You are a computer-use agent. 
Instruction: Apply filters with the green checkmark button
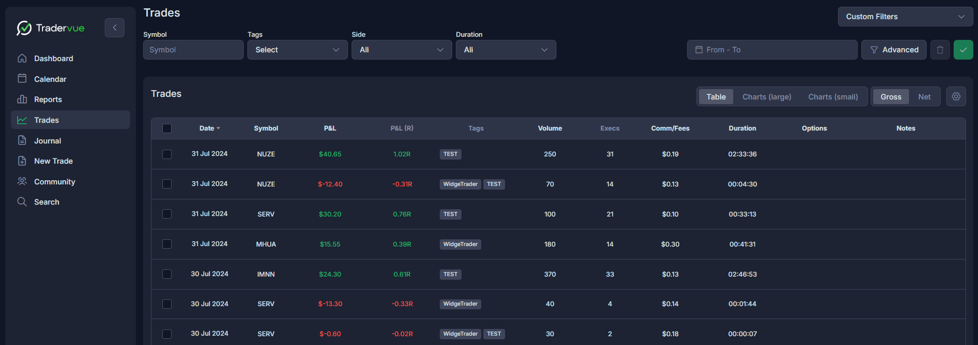[963, 50]
